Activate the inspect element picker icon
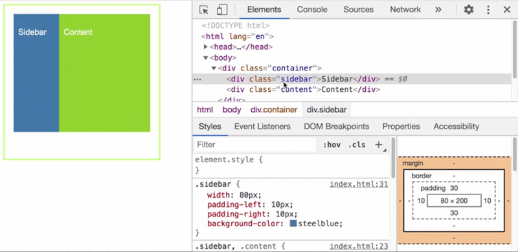The height and width of the screenshot is (252, 518). point(204,10)
